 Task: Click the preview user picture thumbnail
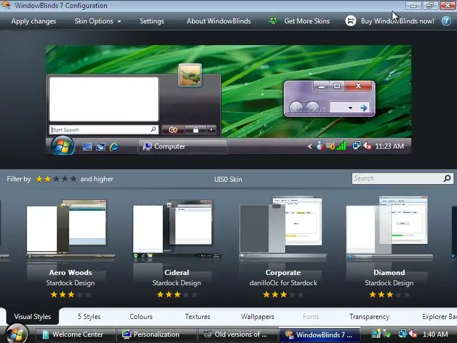coord(190,75)
